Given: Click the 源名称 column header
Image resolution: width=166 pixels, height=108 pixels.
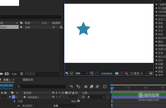Looking at the screenshot, I should point(27,93).
